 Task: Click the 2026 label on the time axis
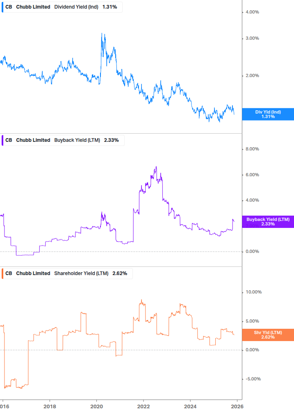(237, 407)
